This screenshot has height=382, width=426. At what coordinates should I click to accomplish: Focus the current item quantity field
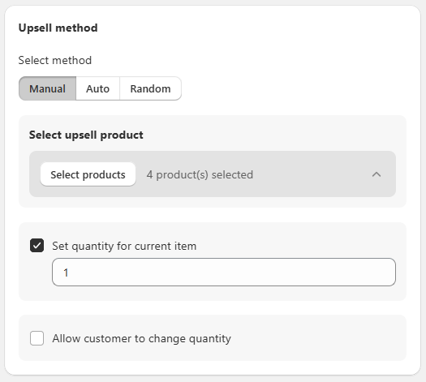[224, 272]
